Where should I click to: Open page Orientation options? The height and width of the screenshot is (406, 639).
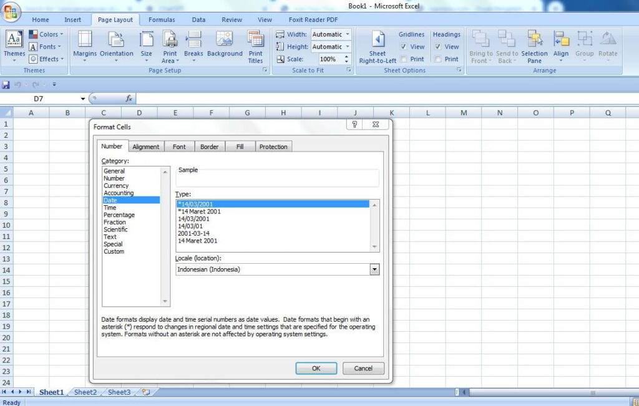coord(117,46)
